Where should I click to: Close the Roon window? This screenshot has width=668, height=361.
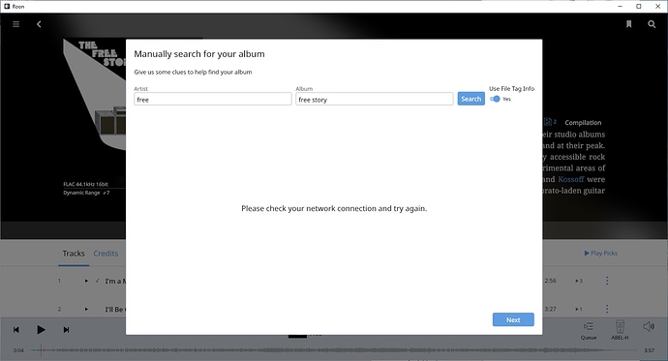[657, 6]
